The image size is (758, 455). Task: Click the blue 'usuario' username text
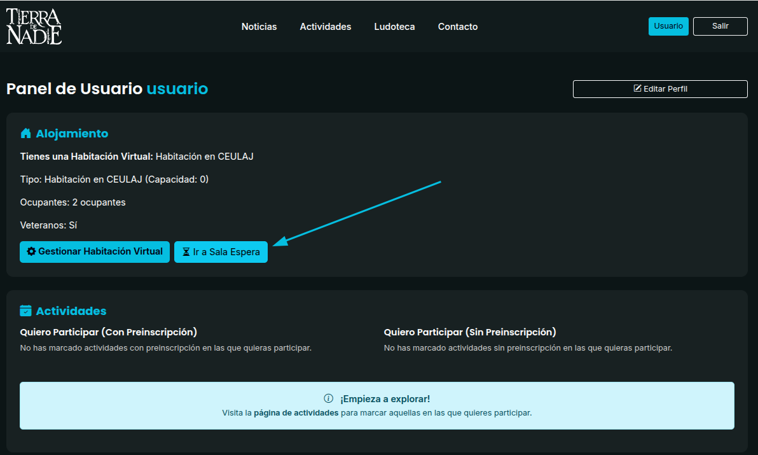point(177,88)
